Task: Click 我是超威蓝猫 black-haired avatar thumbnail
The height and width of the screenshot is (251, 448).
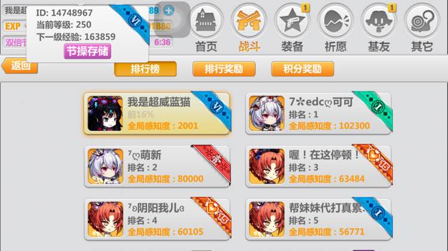Action: 105,113
